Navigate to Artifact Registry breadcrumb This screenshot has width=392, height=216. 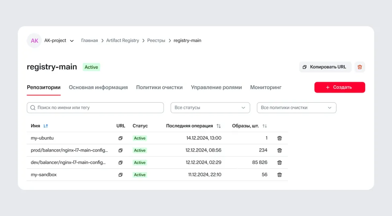coord(122,41)
